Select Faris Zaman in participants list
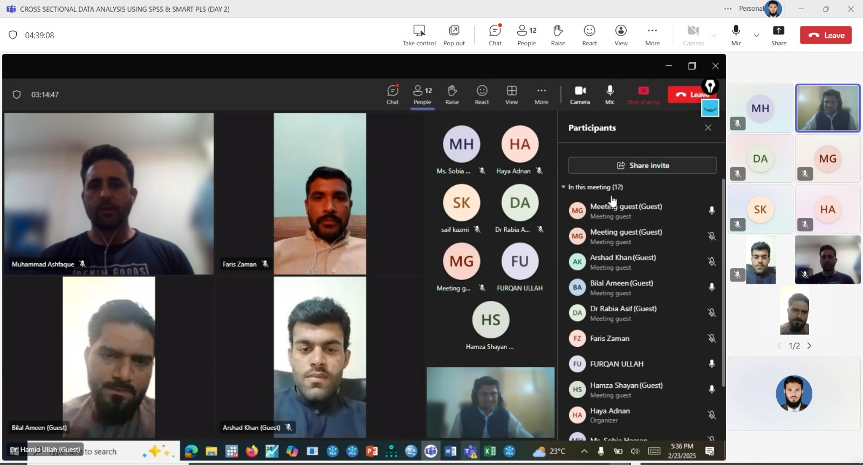This screenshot has height=465, width=863. pos(609,338)
